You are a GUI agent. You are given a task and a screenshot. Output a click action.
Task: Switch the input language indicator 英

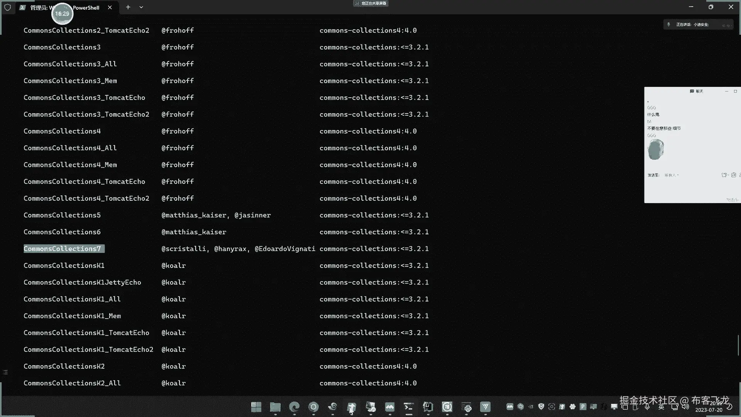pos(661,407)
